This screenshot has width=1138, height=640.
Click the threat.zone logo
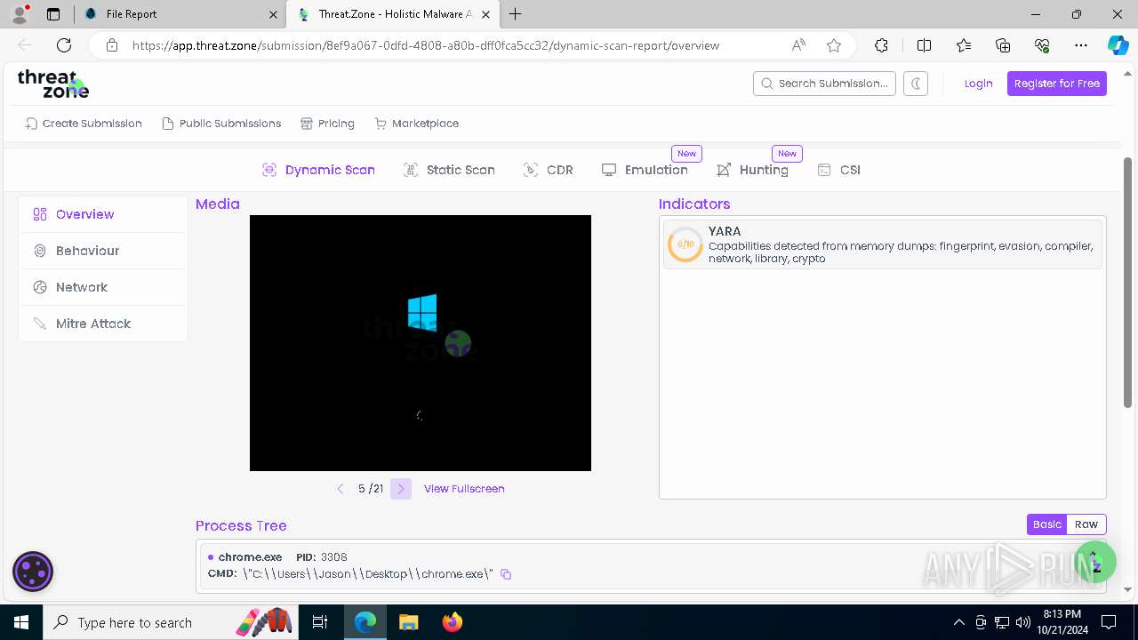coord(53,84)
